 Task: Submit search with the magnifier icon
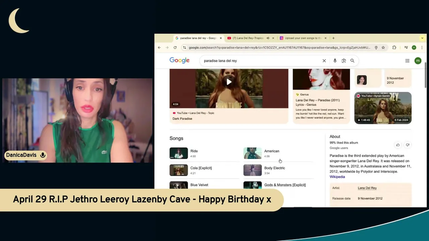tap(352, 61)
